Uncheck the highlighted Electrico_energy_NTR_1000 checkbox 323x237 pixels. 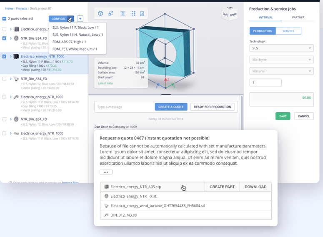[x=4, y=56]
